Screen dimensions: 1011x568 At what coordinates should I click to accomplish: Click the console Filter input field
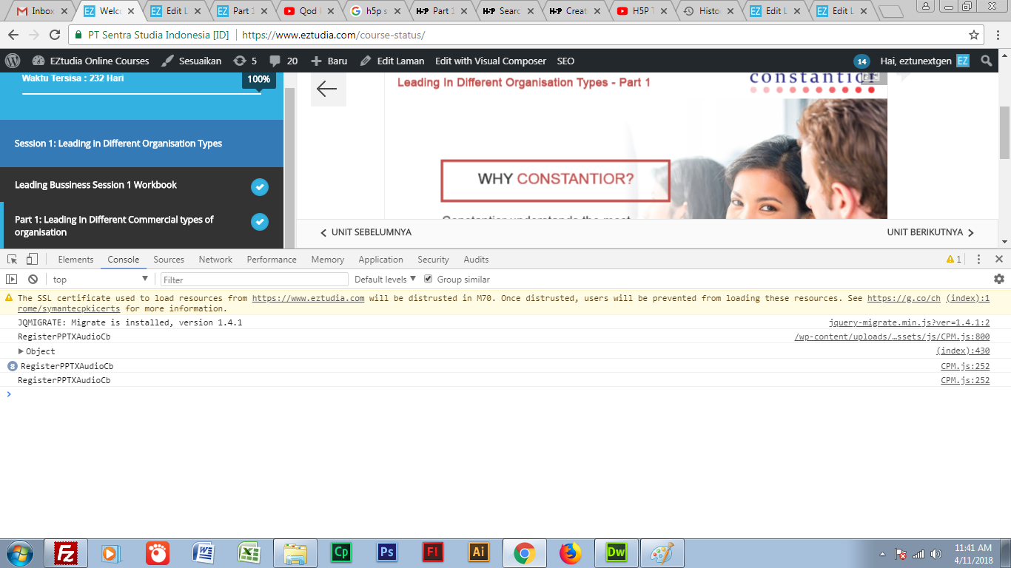coord(255,280)
